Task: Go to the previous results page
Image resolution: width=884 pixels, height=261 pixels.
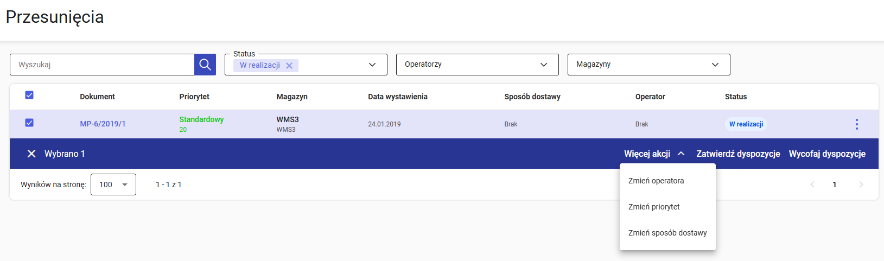Action: tap(812, 184)
